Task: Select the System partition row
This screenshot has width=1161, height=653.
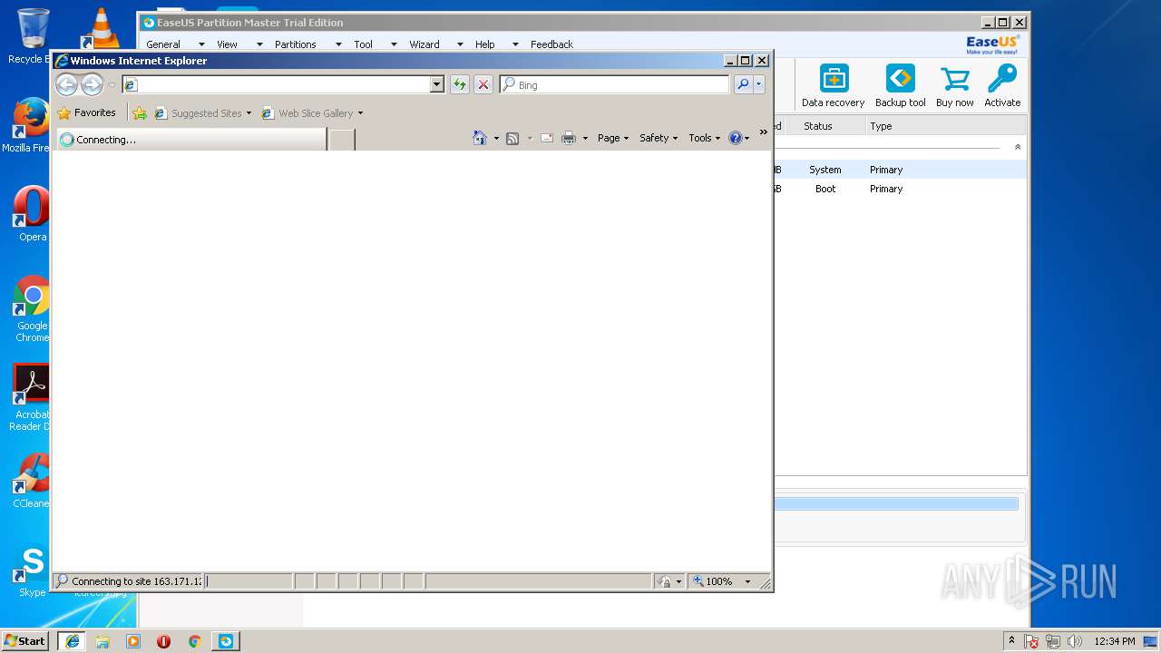Action: point(900,170)
